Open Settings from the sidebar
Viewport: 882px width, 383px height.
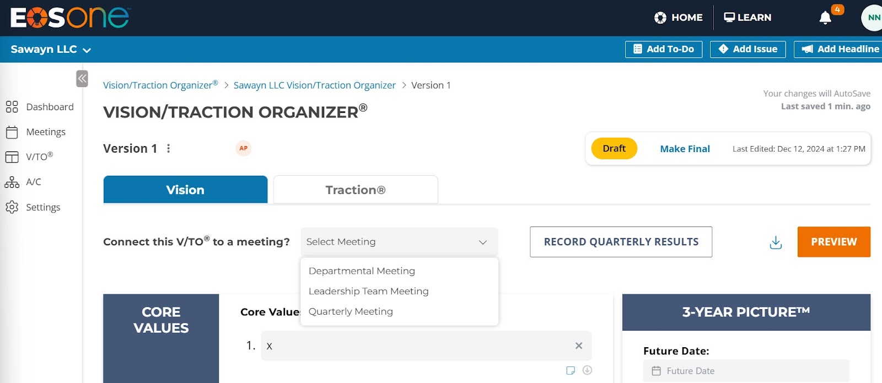(x=33, y=207)
